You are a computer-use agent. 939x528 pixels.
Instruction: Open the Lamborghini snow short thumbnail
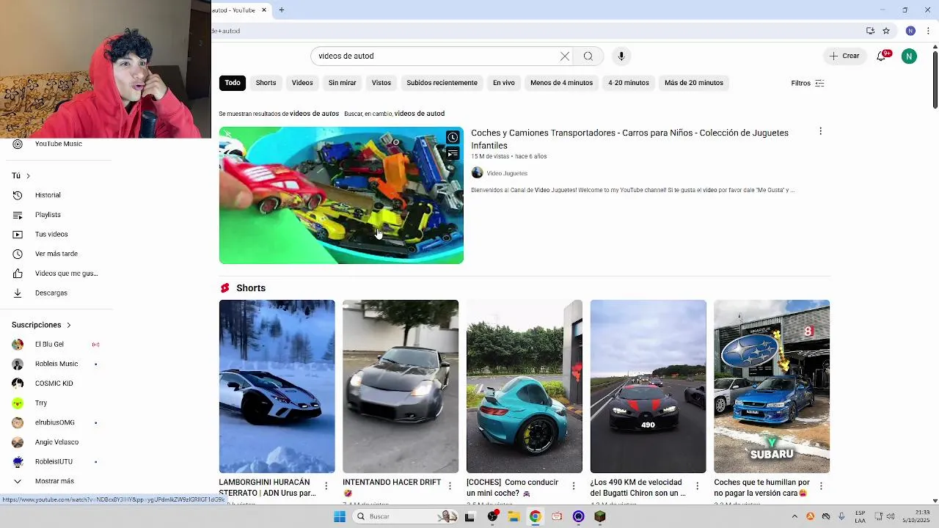277,386
